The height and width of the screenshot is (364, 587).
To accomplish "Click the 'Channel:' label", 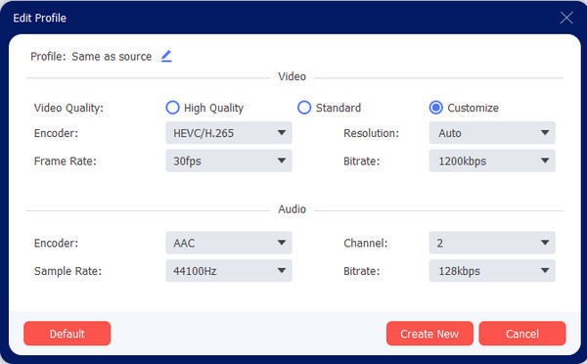I will coord(365,244).
